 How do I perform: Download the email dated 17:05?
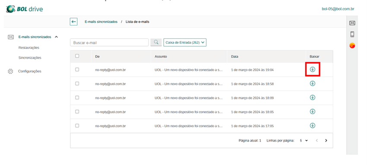pyautogui.click(x=313, y=126)
